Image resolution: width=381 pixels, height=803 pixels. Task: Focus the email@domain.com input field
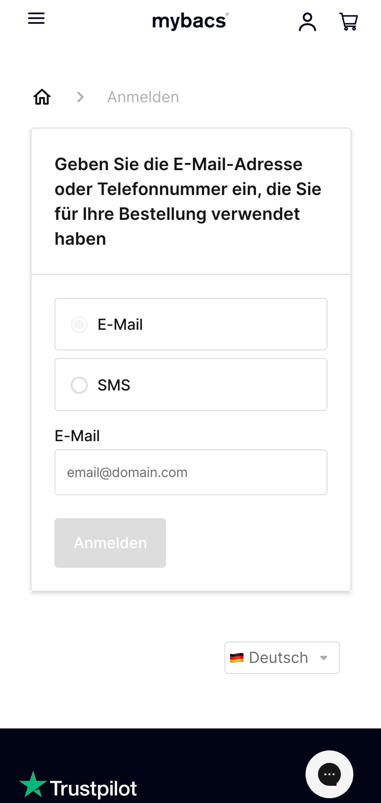pos(191,472)
